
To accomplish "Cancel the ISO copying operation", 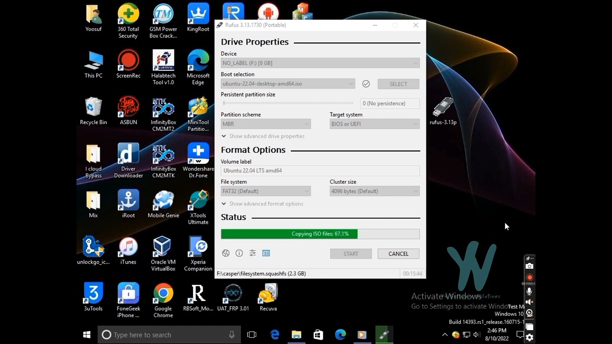I will coord(398,254).
